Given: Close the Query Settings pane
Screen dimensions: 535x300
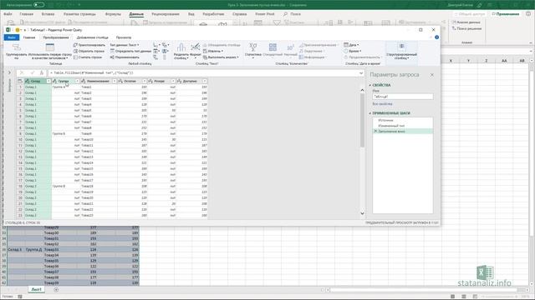Looking at the screenshot, I should pyautogui.click(x=432, y=74).
